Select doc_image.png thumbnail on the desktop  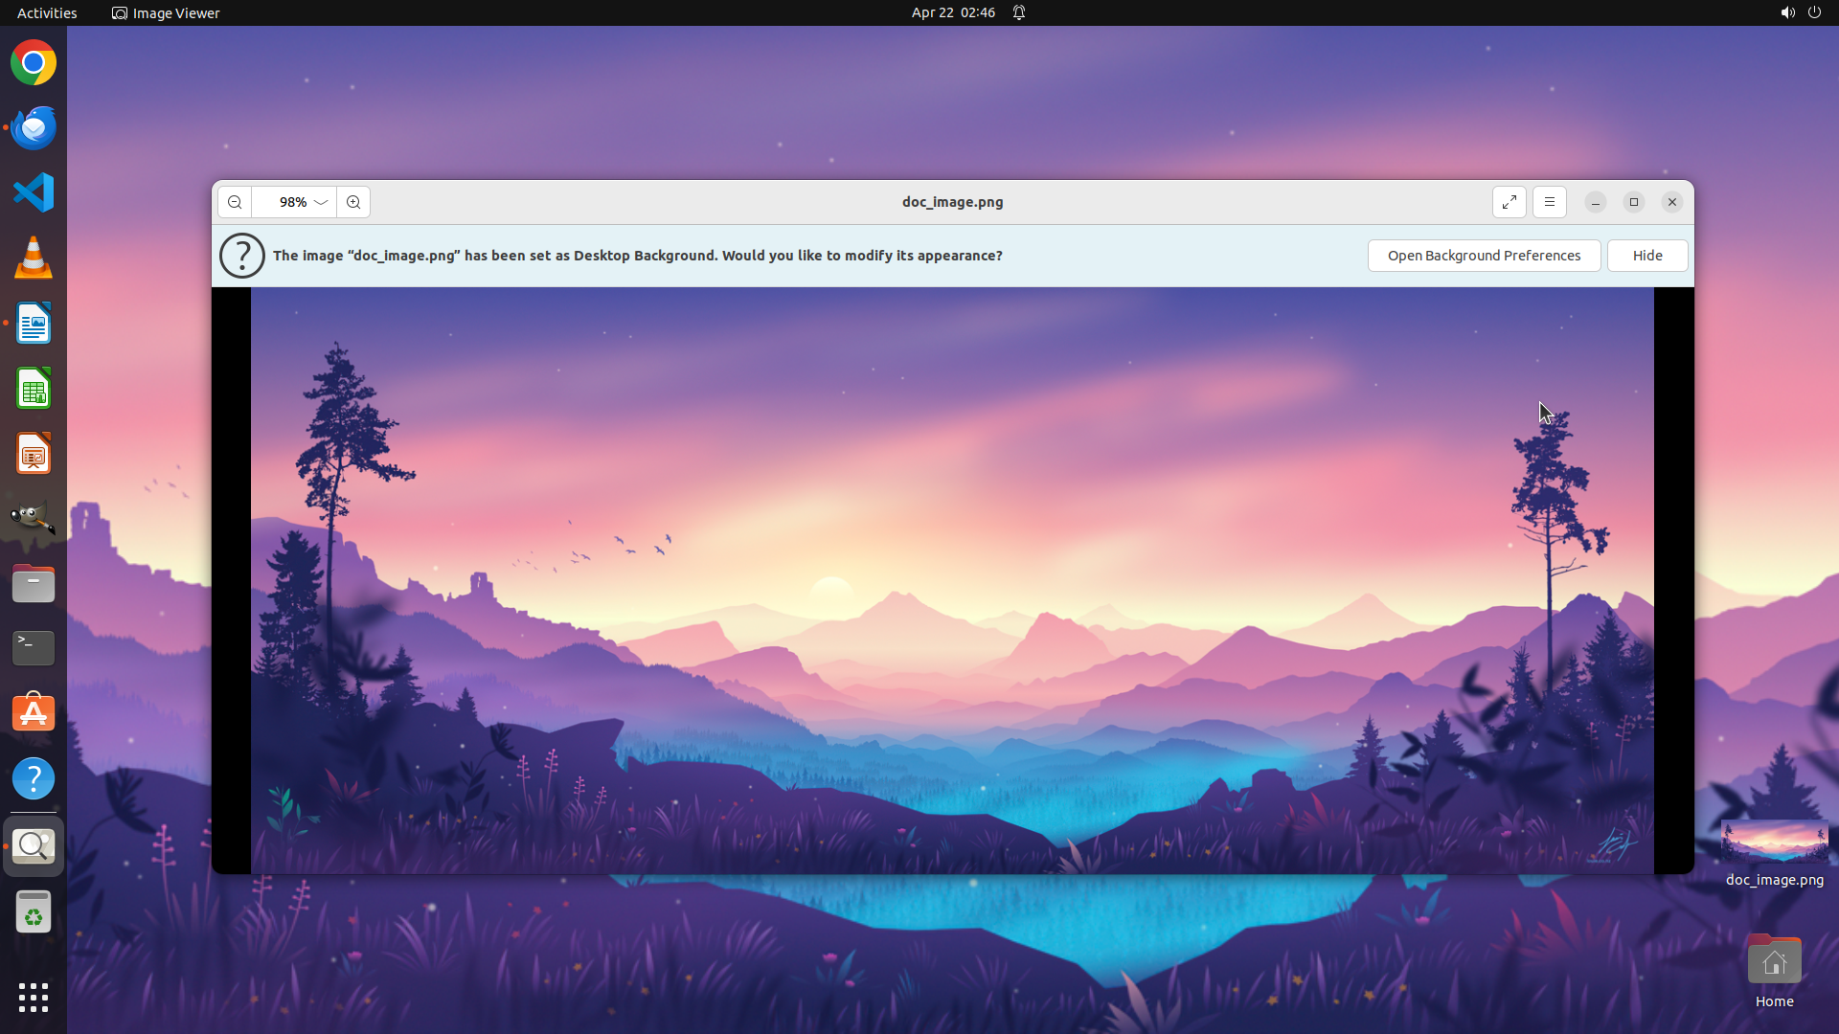pos(1774,843)
